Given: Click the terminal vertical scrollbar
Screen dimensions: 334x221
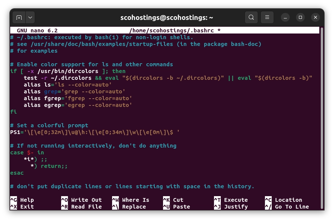Looking at the screenshot, I should (322, 118).
